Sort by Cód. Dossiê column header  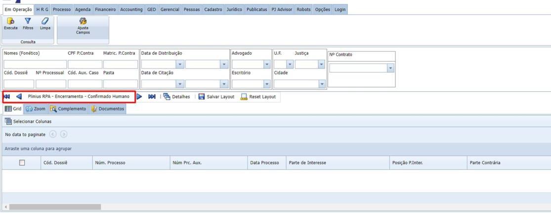(66, 163)
